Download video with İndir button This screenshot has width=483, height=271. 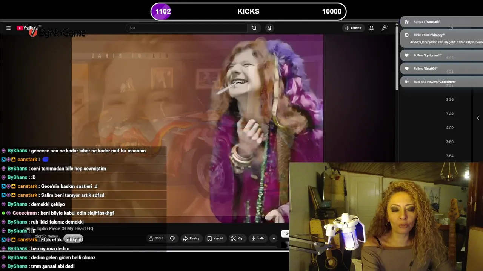pos(258,238)
